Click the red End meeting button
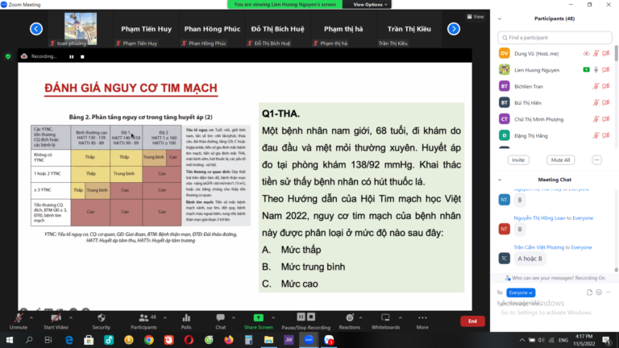This screenshot has width=619, height=348. coord(472,321)
